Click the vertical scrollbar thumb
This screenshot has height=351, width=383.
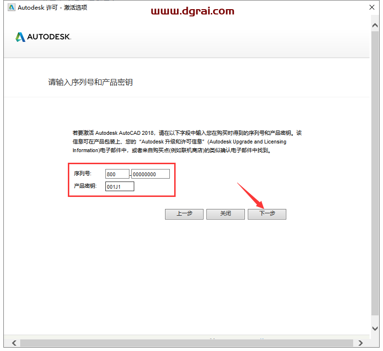click(x=375, y=173)
